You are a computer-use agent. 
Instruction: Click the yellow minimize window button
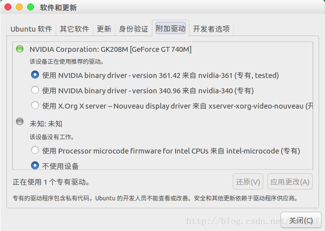pyautogui.click(x=19, y=7)
